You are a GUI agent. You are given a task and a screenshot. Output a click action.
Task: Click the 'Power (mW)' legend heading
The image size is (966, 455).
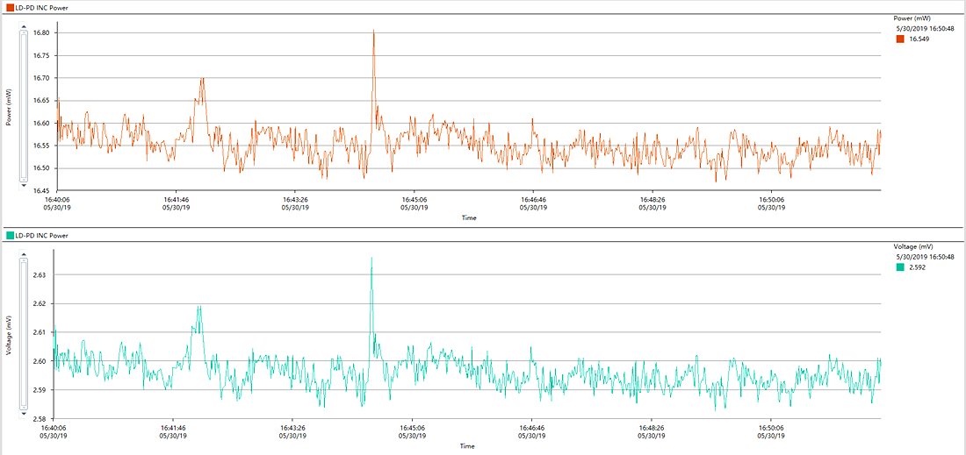tap(912, 18)
